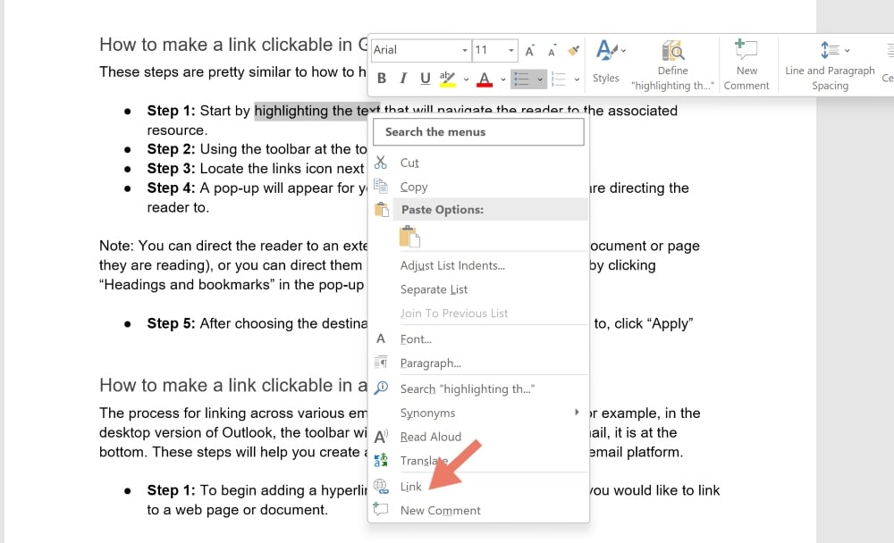The image size is (894, 543).
Task: Pick the red font color swatch
Action: 484,79
